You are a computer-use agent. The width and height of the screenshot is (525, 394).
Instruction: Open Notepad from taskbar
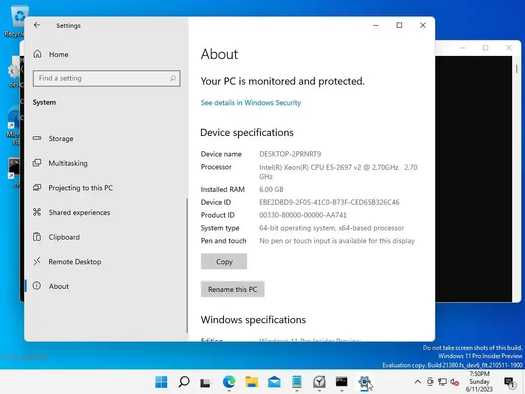[297, 382]
